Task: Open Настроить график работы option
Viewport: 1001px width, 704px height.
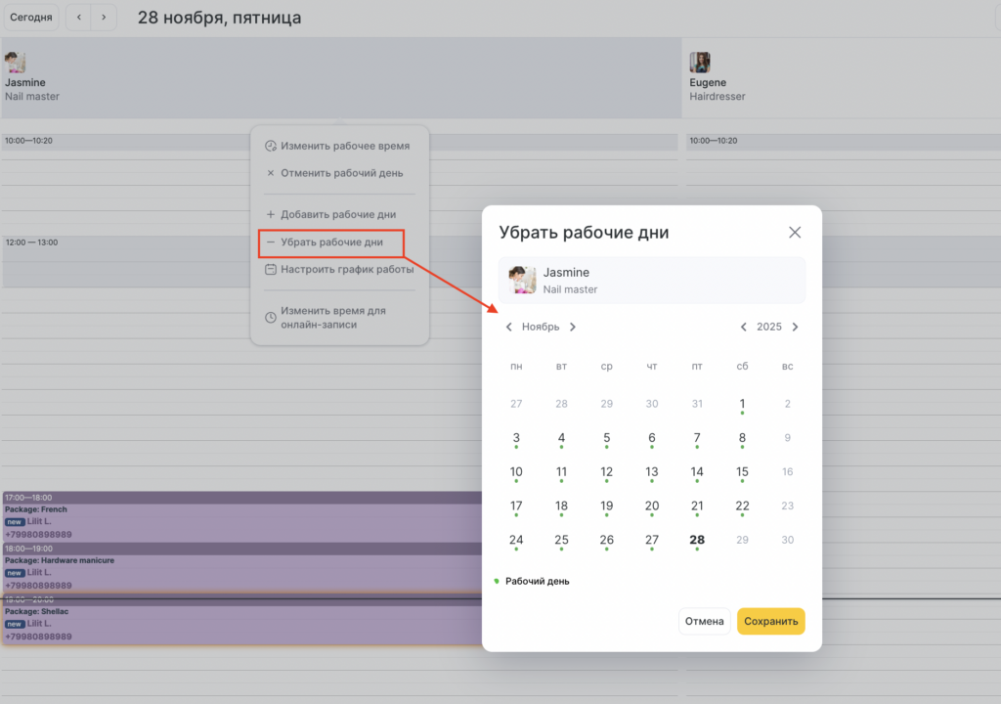Action: coord(346,269)
